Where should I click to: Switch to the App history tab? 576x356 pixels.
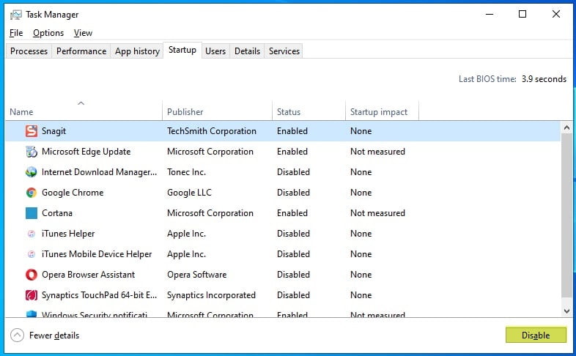coord(137,51)
